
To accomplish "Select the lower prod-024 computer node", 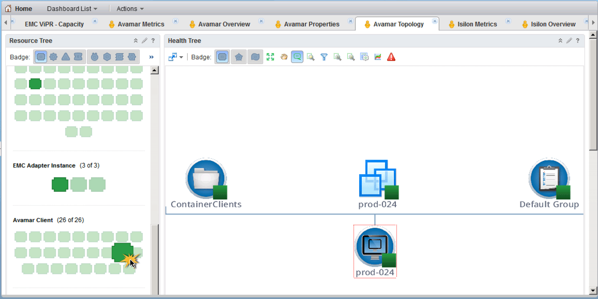I will [x=375, y=252].
